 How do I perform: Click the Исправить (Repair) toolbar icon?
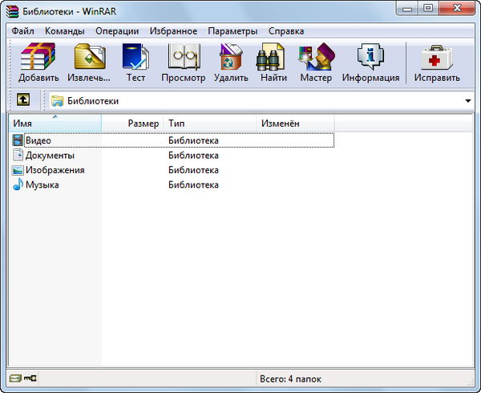point(437,63)
